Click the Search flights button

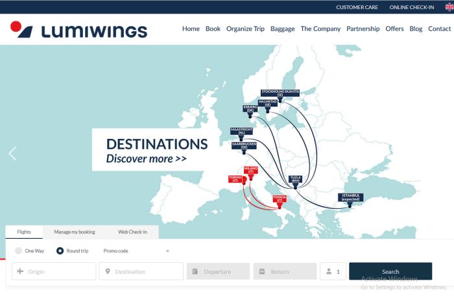[390, 271]
